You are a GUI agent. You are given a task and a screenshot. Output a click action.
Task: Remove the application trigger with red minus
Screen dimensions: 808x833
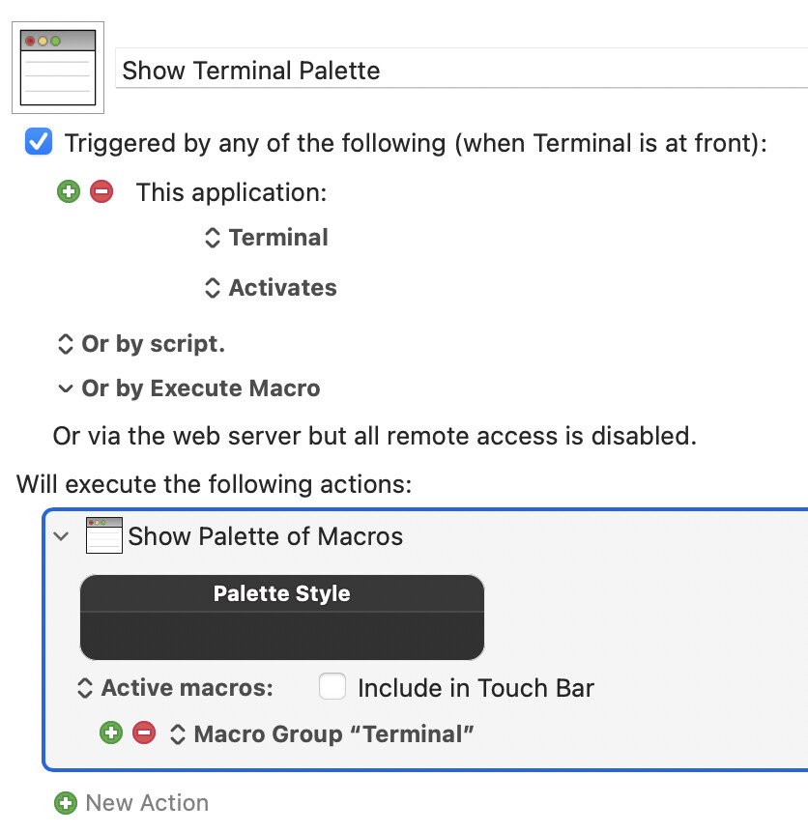pyautogui.click(x=101, y=191)
